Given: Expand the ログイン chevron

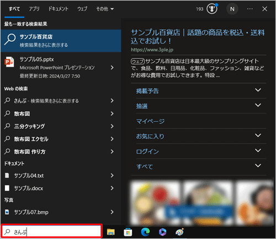Looking at the screenshot, I should [x=258, y=150].
